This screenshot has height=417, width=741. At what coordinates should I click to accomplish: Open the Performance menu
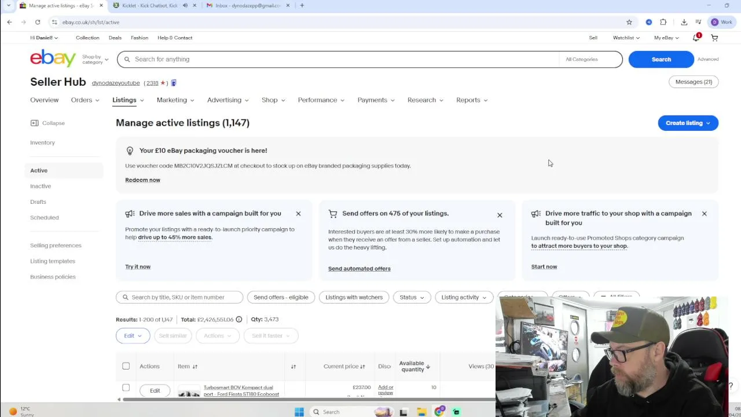321,100
